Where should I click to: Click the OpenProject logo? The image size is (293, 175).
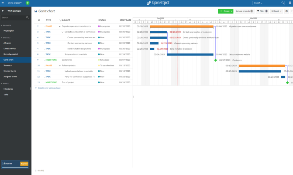pyautogui.click(x=158, y=3)
